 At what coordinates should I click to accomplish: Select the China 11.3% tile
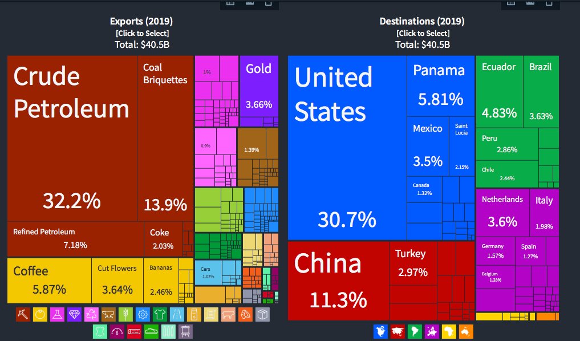(x=338, y=281)
